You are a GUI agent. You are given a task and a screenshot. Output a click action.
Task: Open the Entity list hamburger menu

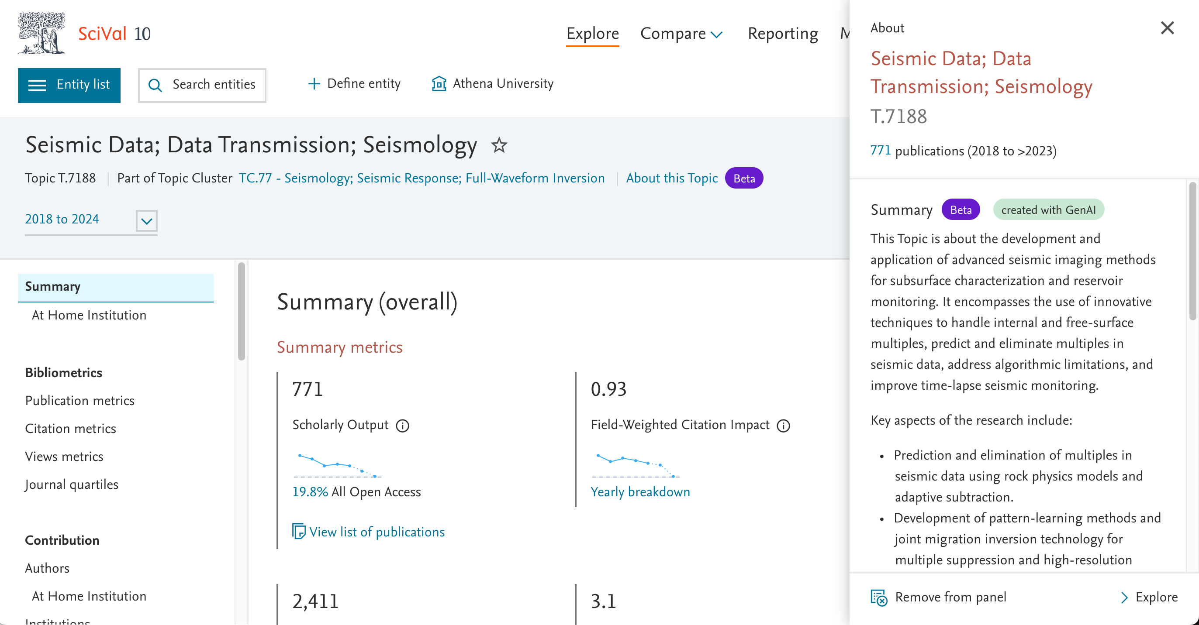pos(69,85)
